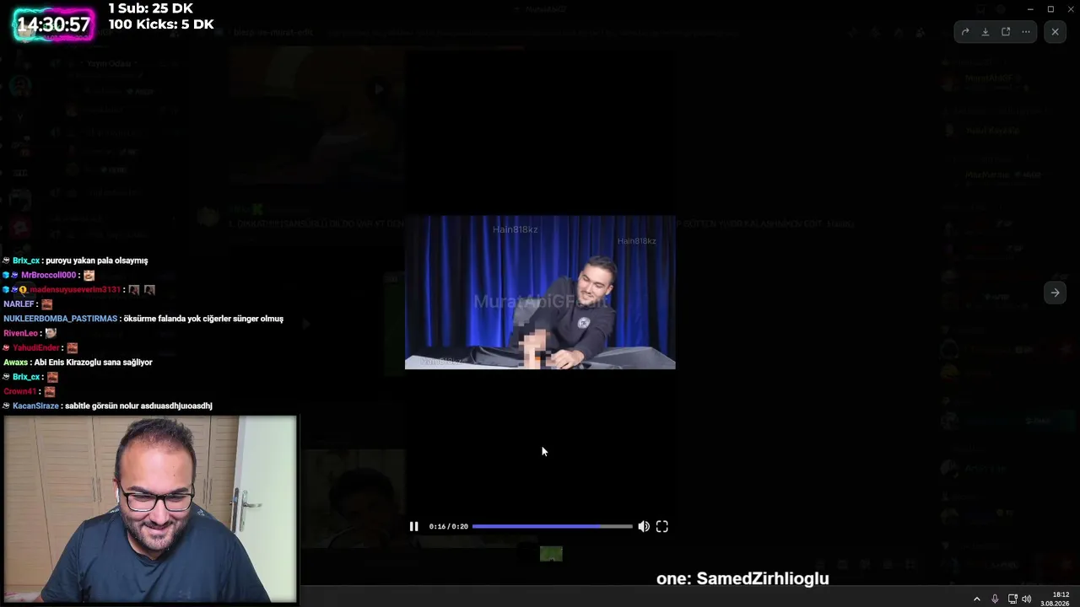Pause the playing video
This screenshot has height=607, width=1080.
point(413,526)
